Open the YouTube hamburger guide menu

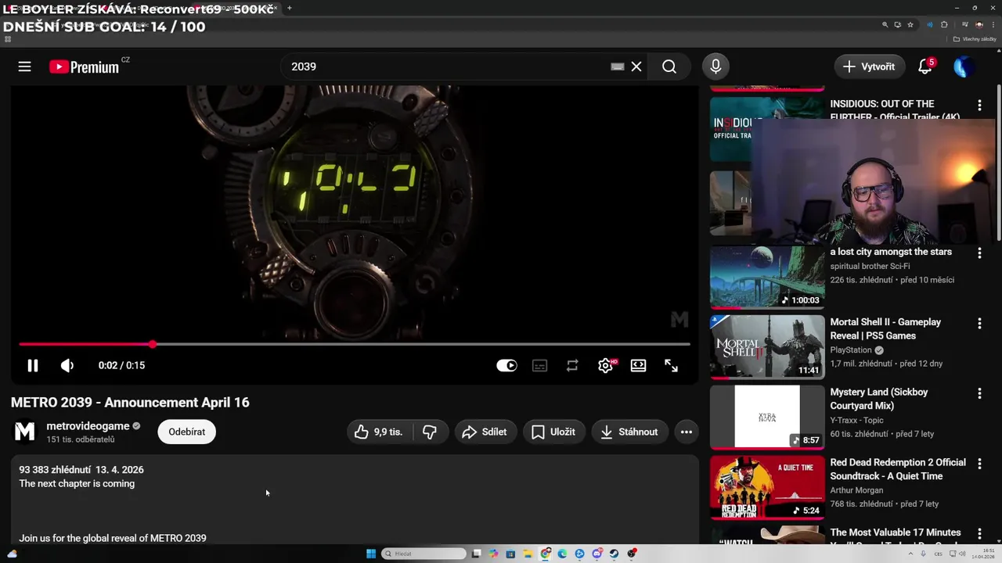click(x=25, y=66)
